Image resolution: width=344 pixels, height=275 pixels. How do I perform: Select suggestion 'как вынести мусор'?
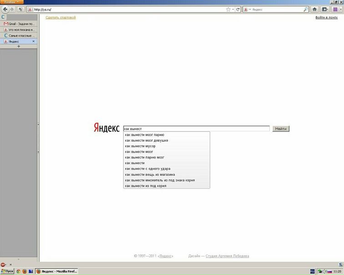(x=140, y=146)
